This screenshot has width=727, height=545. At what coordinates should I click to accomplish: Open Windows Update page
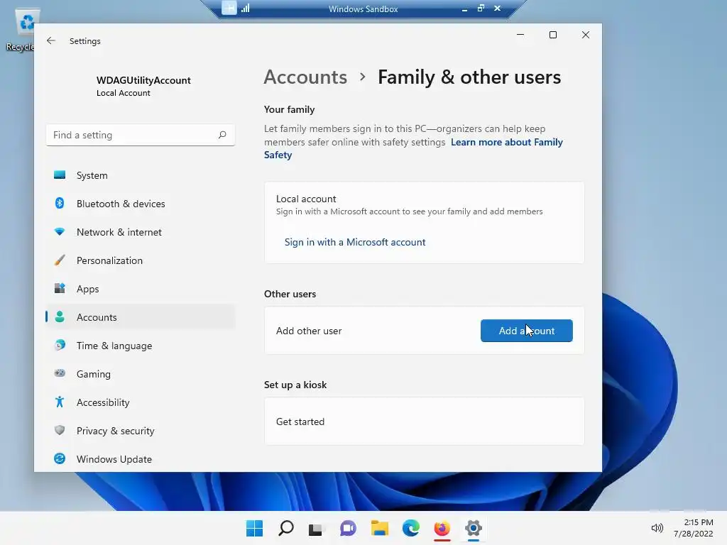point(141,459)
